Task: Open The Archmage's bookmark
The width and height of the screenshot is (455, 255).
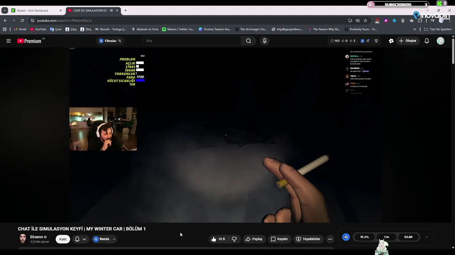Action: click(x=250, y=29)
